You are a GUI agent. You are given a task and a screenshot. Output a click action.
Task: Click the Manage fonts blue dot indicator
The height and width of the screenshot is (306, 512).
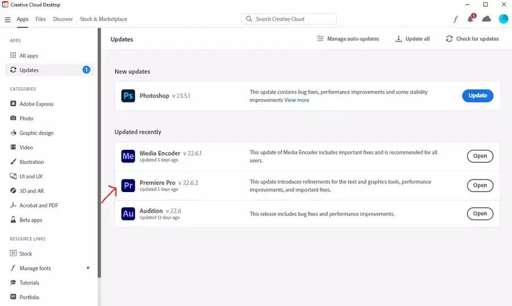[x=88, y=268]
